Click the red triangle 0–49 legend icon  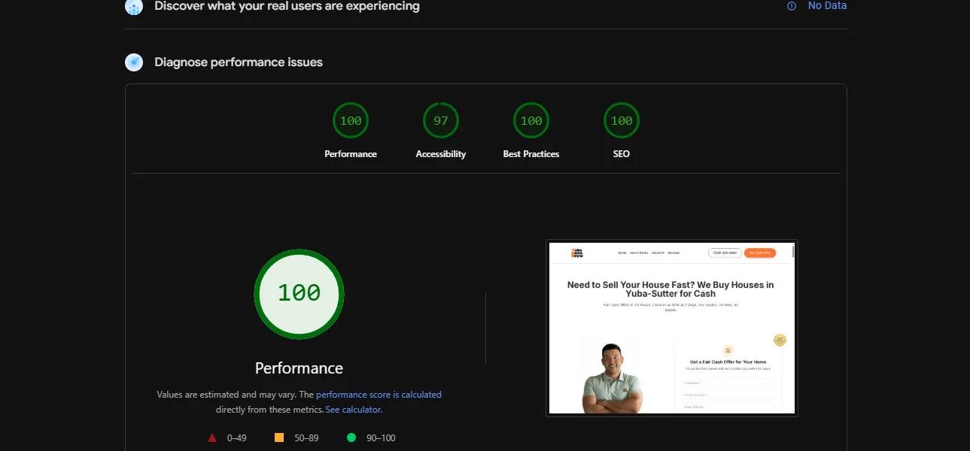coord(212,437)
